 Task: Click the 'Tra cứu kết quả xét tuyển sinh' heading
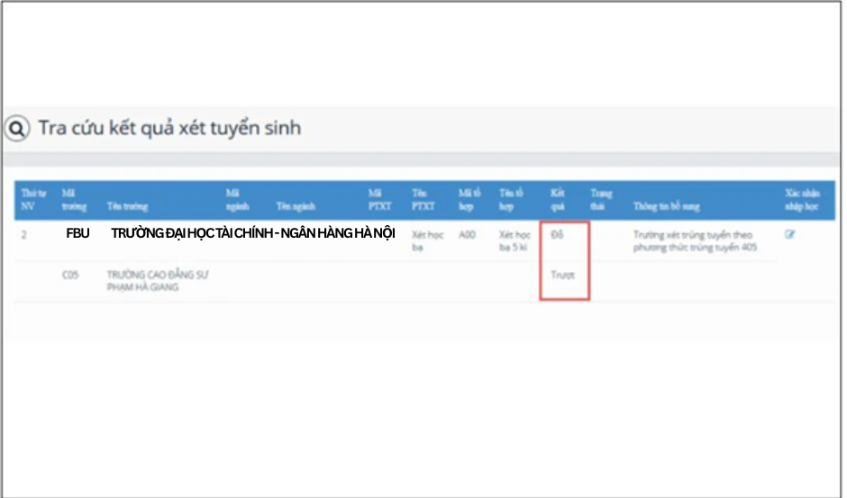tap(169, 129)
